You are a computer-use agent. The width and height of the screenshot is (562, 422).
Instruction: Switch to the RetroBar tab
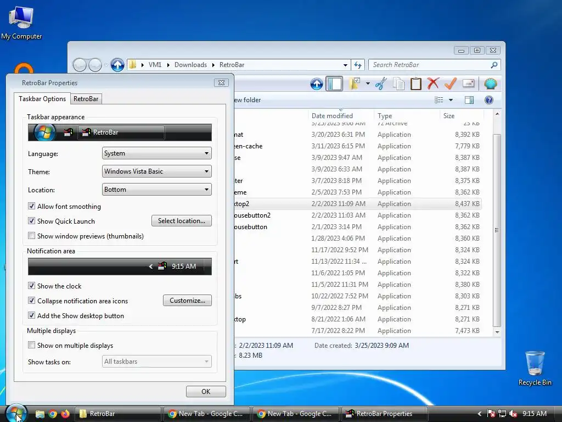(86, 99)
